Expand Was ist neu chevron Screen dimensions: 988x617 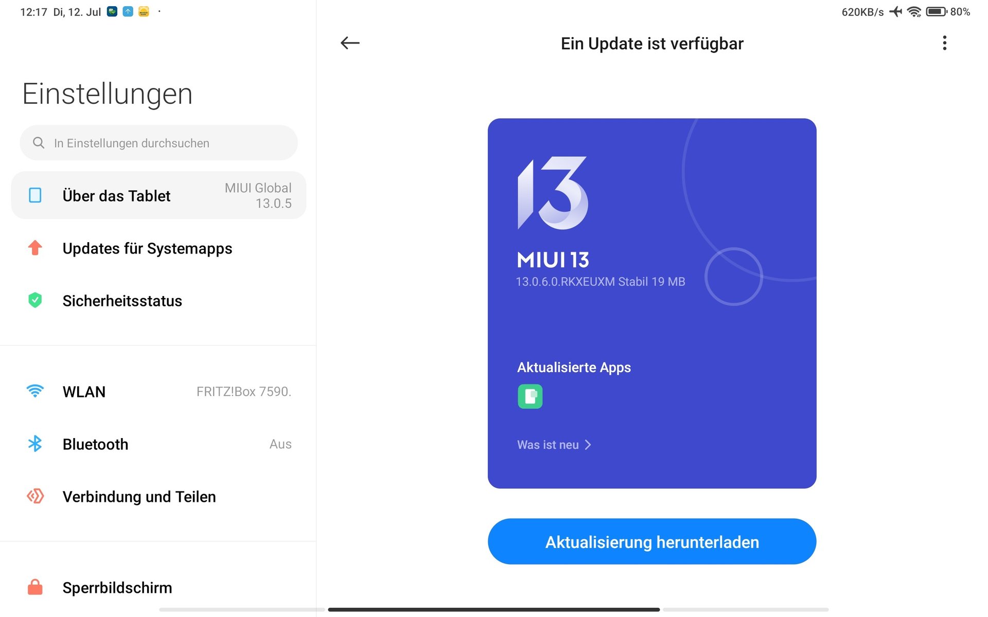[588, 445]
